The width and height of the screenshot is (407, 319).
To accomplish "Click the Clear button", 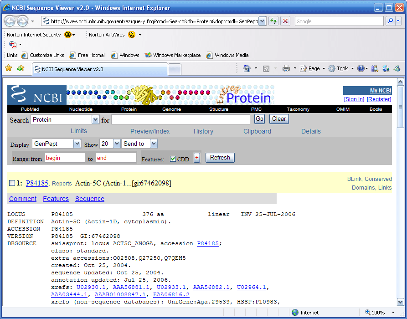I will (x=279, y=119).
